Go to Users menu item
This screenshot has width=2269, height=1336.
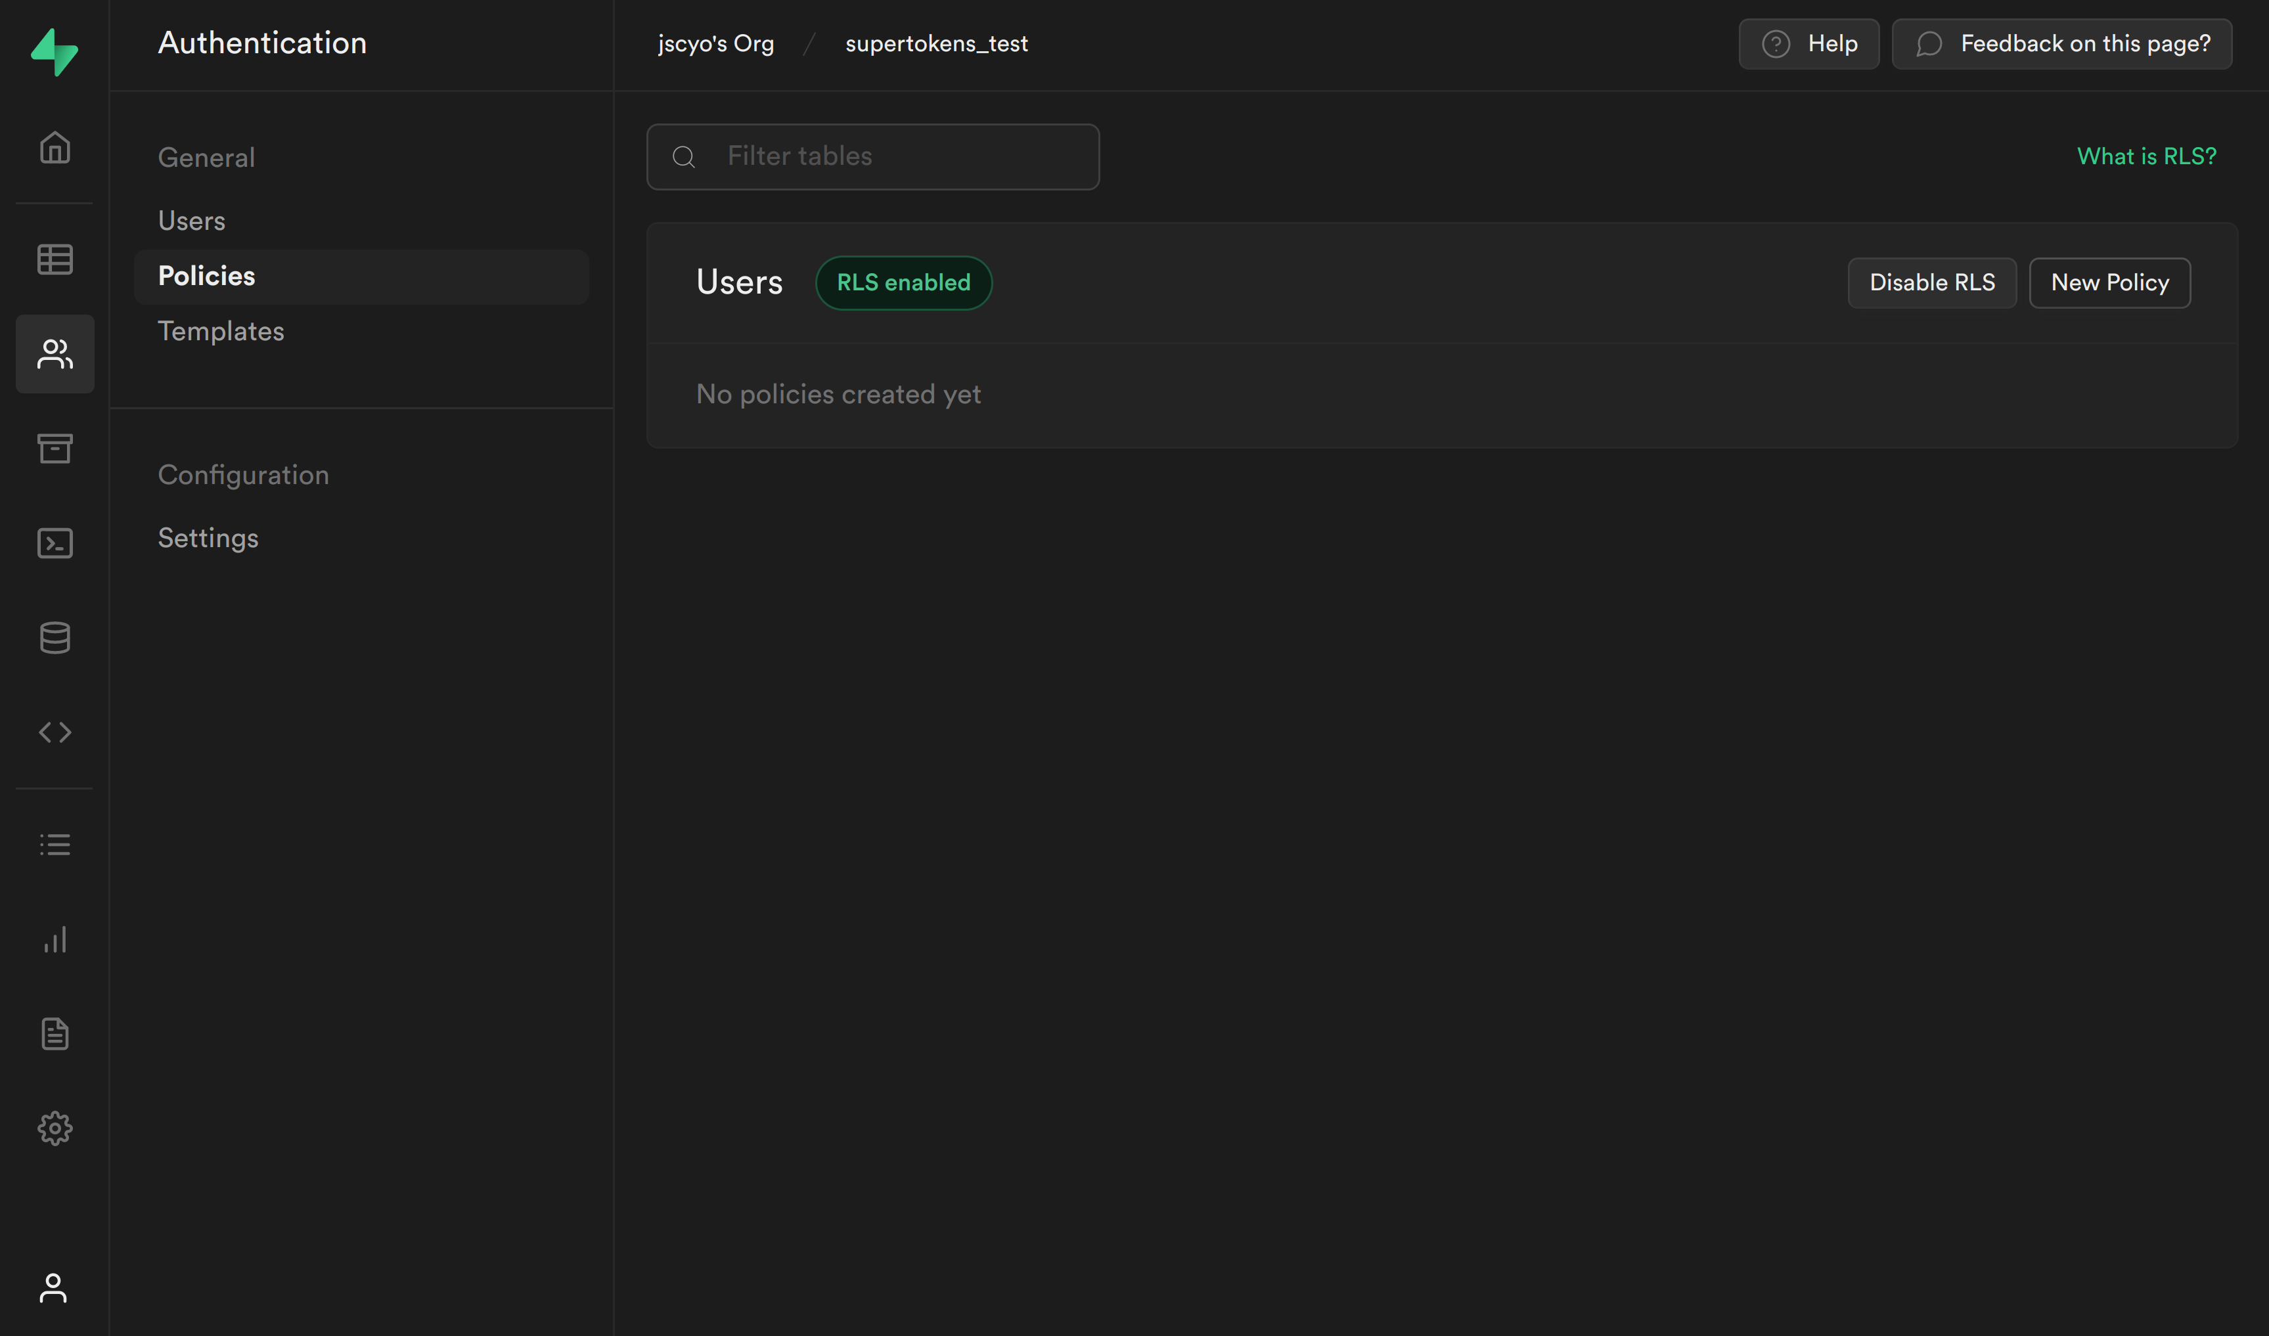click(x=192, y=221)
